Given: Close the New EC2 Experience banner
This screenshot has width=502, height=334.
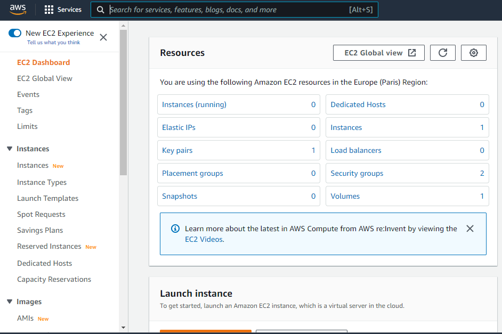Looking at the screenshot, I should tap(103, 37).
